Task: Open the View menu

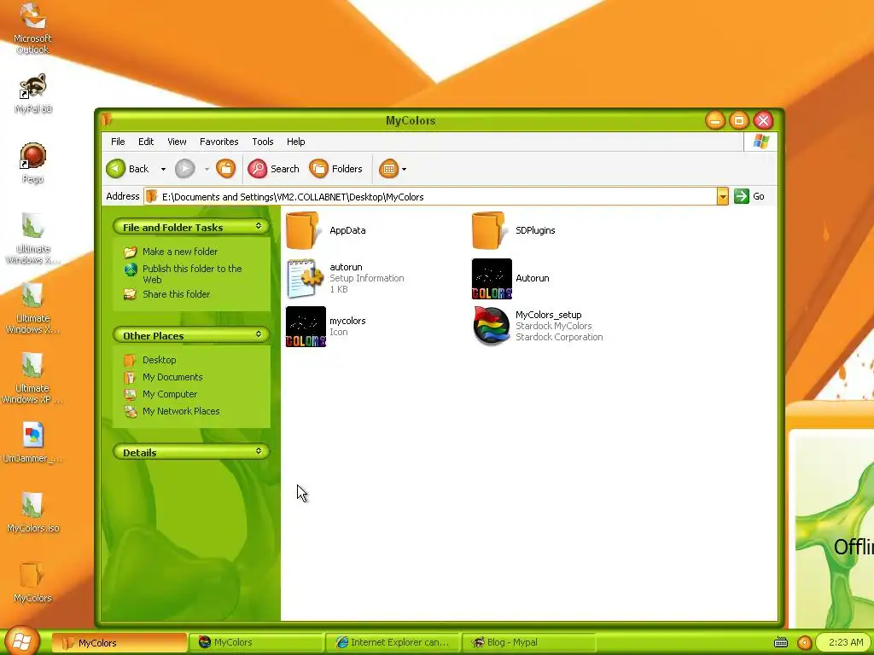Action: tap(177, 142)
